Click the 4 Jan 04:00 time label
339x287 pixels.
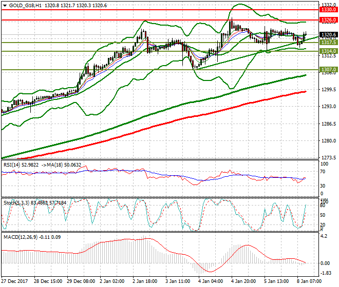[x=211, y=281]
